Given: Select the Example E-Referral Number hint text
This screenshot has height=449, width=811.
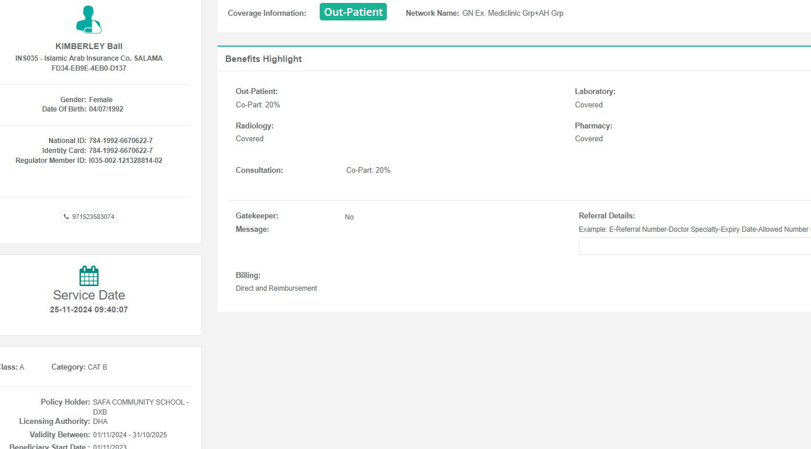Looking at the screenshot, I should coord(695,229).
